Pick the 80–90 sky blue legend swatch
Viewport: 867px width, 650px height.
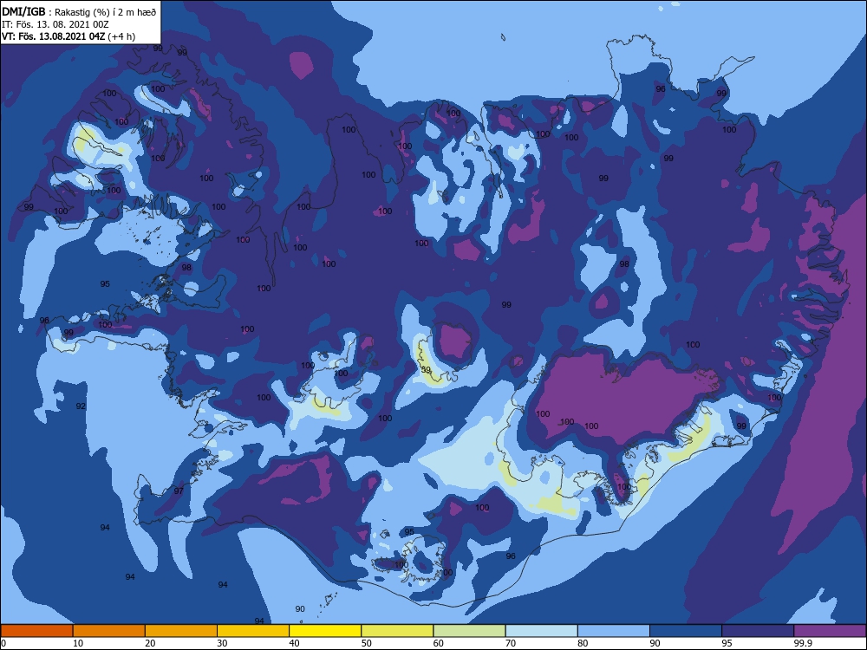(614, 631)
